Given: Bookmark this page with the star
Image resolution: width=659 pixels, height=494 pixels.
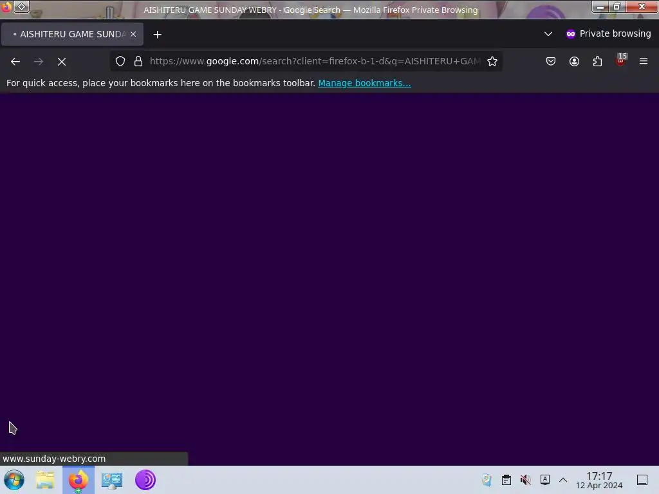Looking at the screenshot, I should tap(492, 61).
